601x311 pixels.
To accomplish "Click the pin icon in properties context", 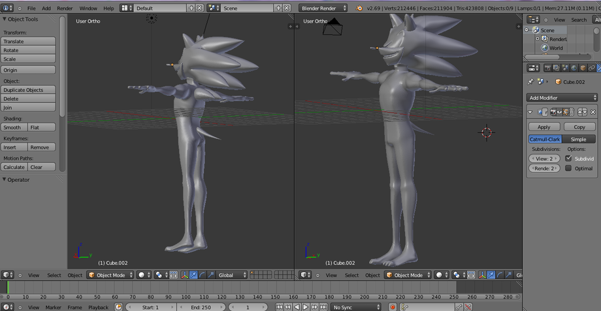I will pos(530,81).
